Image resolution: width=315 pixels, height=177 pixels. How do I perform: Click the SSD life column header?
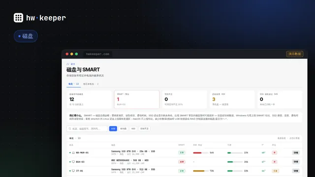click(197, 145)
